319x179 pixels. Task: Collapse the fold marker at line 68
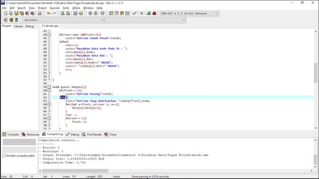[49, 118]
